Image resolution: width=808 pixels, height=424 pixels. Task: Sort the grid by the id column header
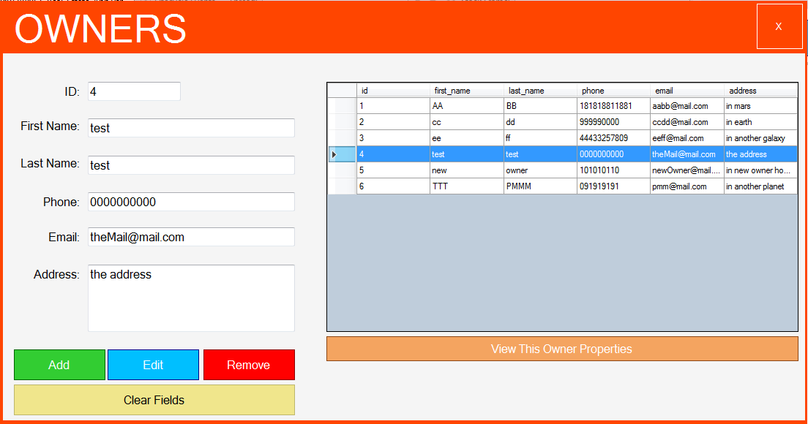(392, 90)
